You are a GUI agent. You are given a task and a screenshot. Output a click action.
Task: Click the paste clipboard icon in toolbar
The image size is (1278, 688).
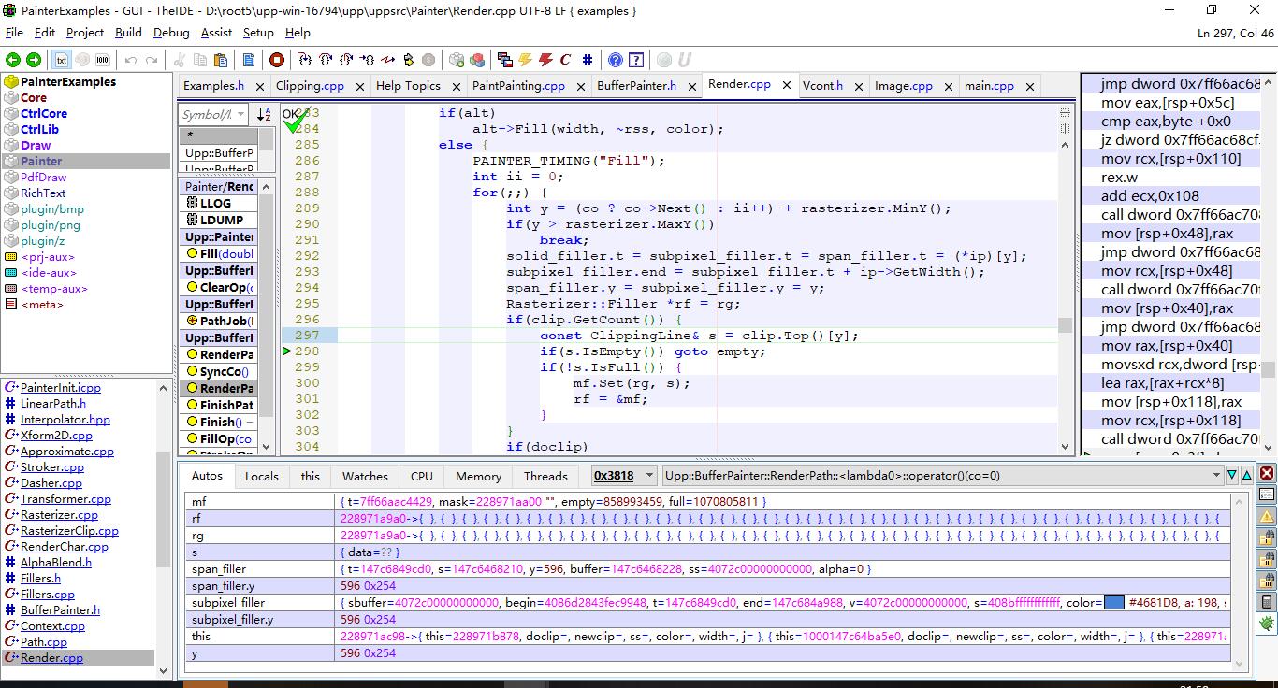(x=221, y=60)
